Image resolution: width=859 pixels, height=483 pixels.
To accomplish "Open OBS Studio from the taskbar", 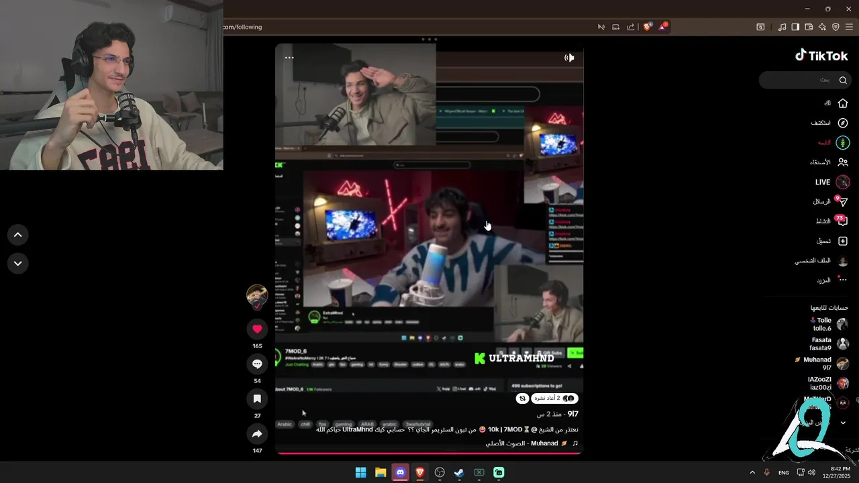I will pos(440,472).
